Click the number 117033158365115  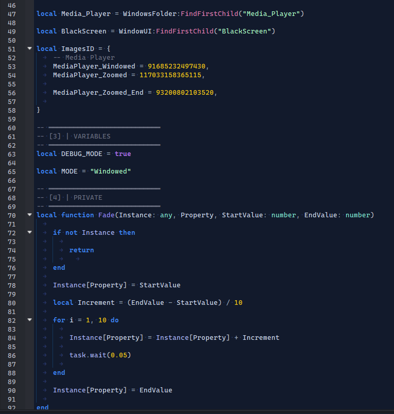170,75
